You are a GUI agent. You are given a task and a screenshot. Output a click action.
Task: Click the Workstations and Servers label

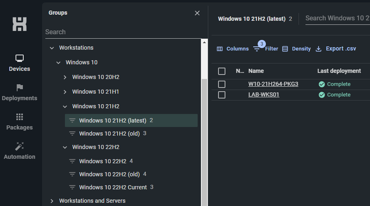92,201
